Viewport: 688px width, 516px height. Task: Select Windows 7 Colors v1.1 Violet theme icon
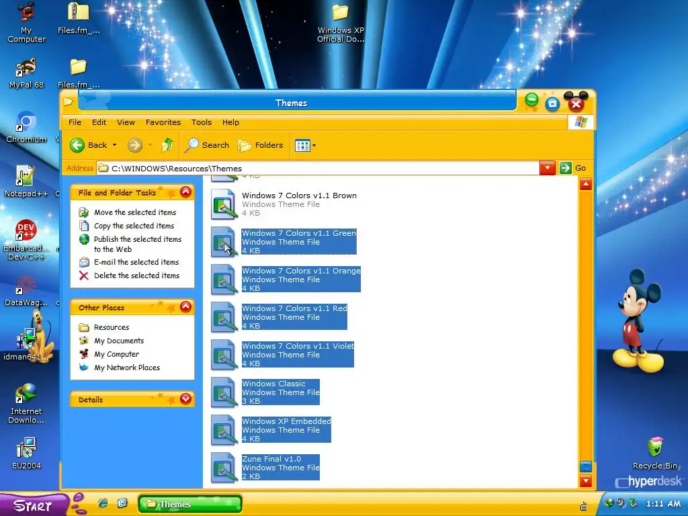point(224,355)
